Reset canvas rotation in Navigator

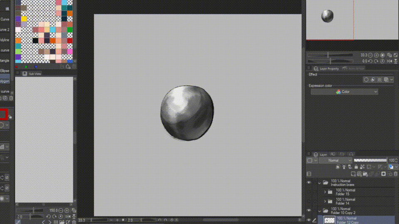(x=382, y=61)
